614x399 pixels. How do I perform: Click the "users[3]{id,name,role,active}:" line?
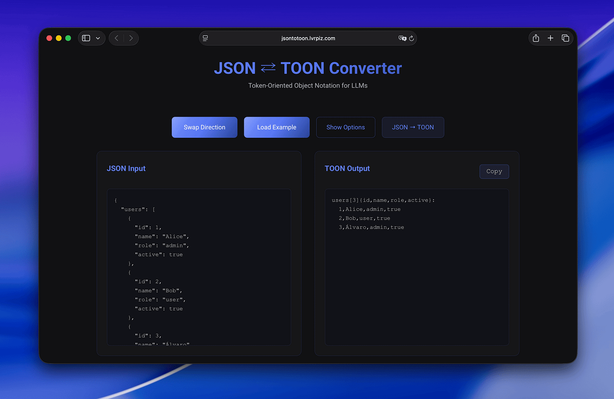pos(383,200)
